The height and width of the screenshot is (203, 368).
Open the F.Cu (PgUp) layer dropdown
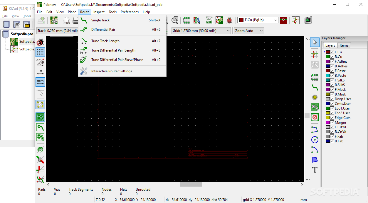coord(258,20)
